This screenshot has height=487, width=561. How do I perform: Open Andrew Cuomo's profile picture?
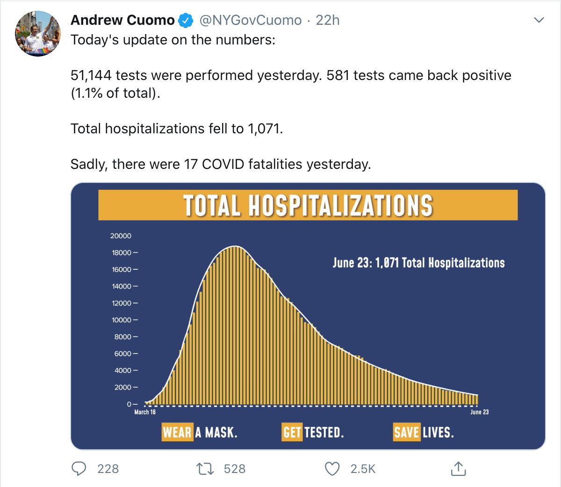click(x=38, y=34)
